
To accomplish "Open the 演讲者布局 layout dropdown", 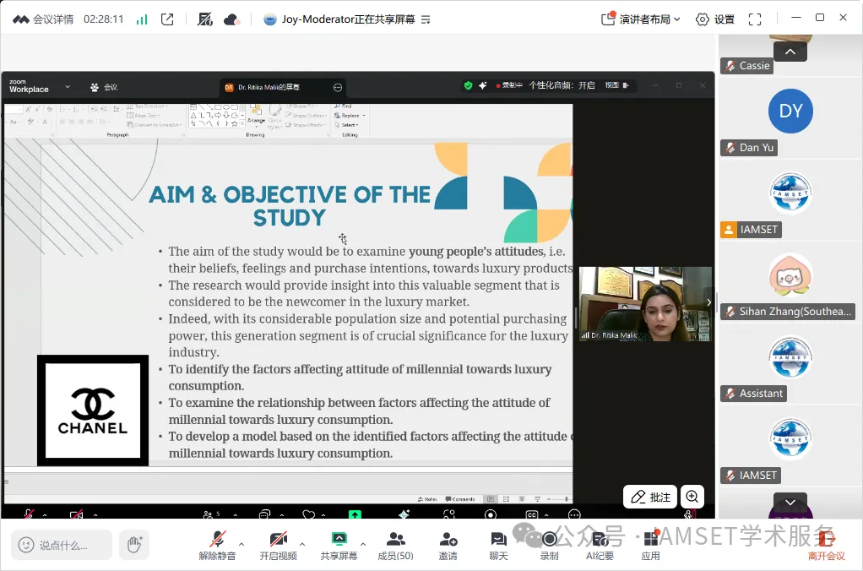I will 641,19.
